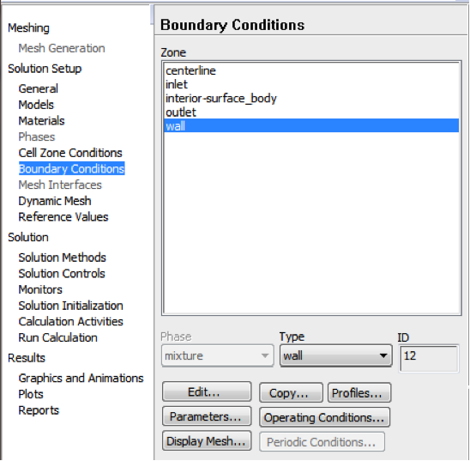Image resolution: width=470 pixels, height=461 pixels.
Task: Click the Copy... button
Action: click(x=291, y=392)
